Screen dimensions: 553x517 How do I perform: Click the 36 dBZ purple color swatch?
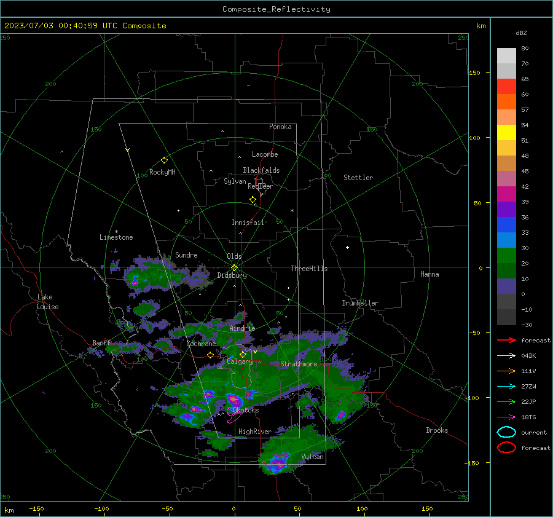tap(506, 209)
